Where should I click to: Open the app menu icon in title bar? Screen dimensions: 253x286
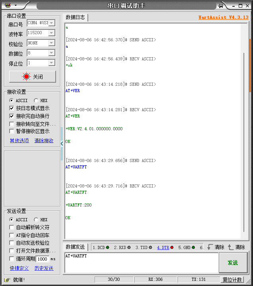coord(8,6)
